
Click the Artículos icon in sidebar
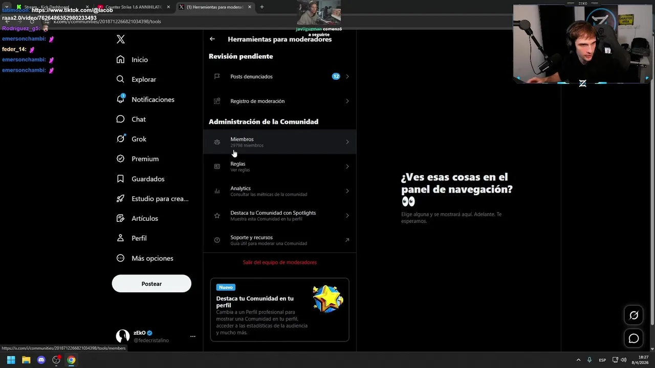pos(120,218)
